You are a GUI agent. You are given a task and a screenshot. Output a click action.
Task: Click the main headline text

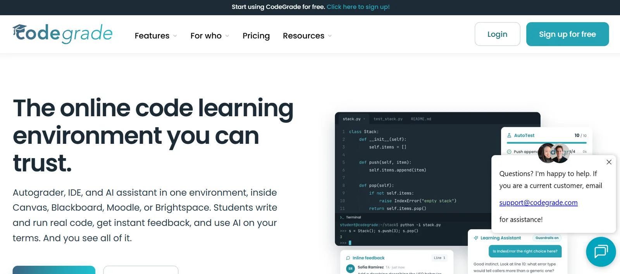point(153,135)
